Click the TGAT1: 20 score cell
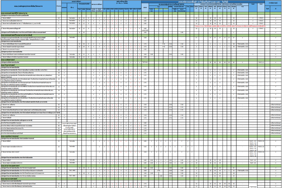 pos(252,141)
